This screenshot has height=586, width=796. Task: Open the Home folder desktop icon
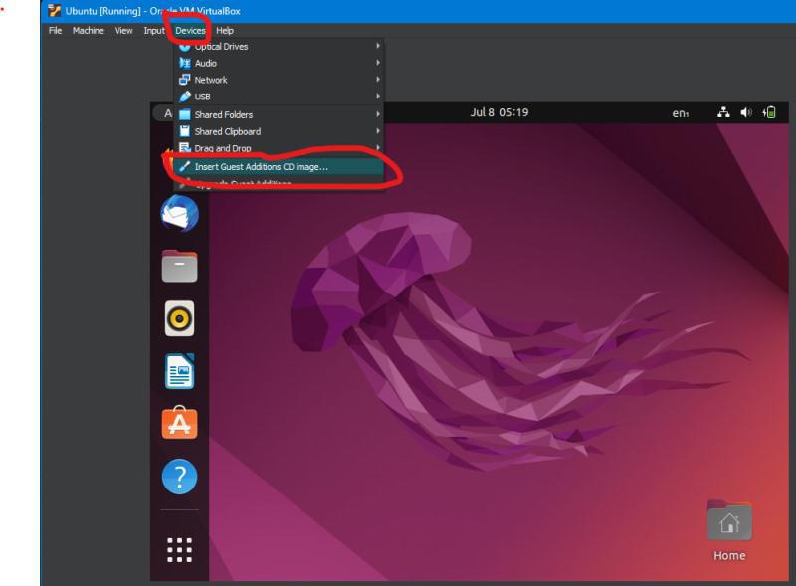729,530
